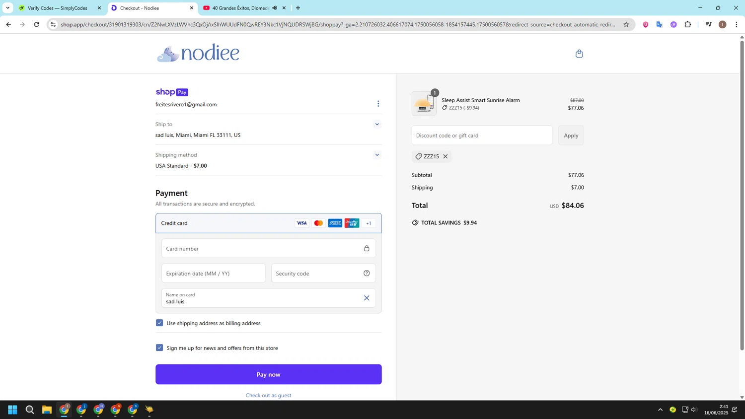This screenshot has height=419, width=745.
Task: Go back to previous page
Action: [8, 24]
